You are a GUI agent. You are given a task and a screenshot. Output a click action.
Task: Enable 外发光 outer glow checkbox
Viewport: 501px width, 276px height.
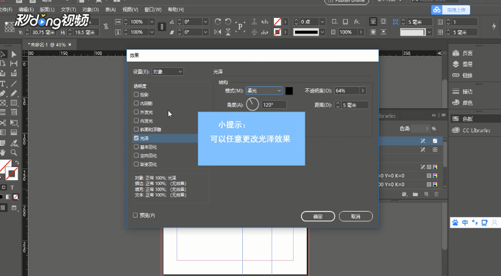click(x=136, y=112)
